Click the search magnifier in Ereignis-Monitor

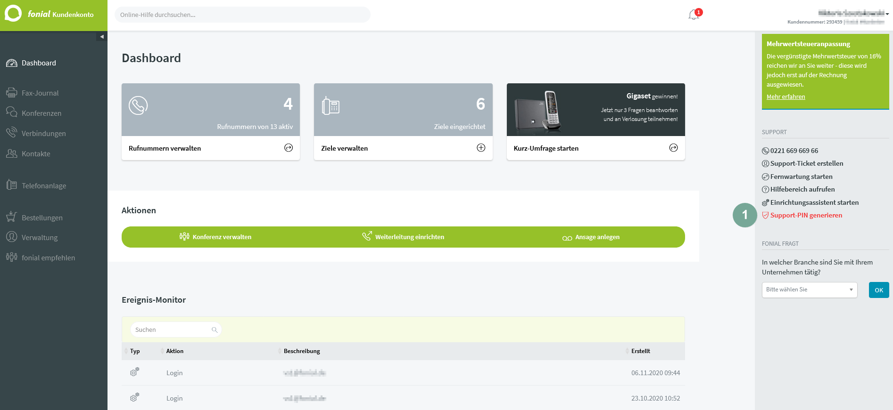[x=215, y=330]
